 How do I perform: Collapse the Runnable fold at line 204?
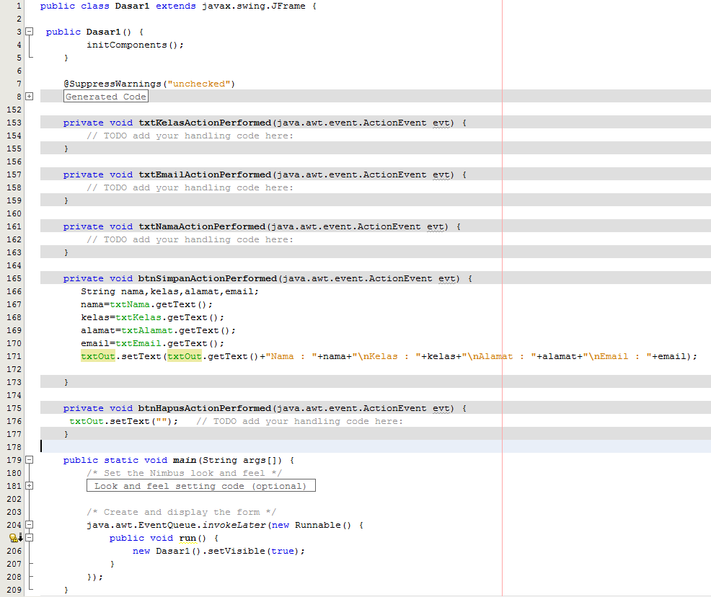[30, 525]
